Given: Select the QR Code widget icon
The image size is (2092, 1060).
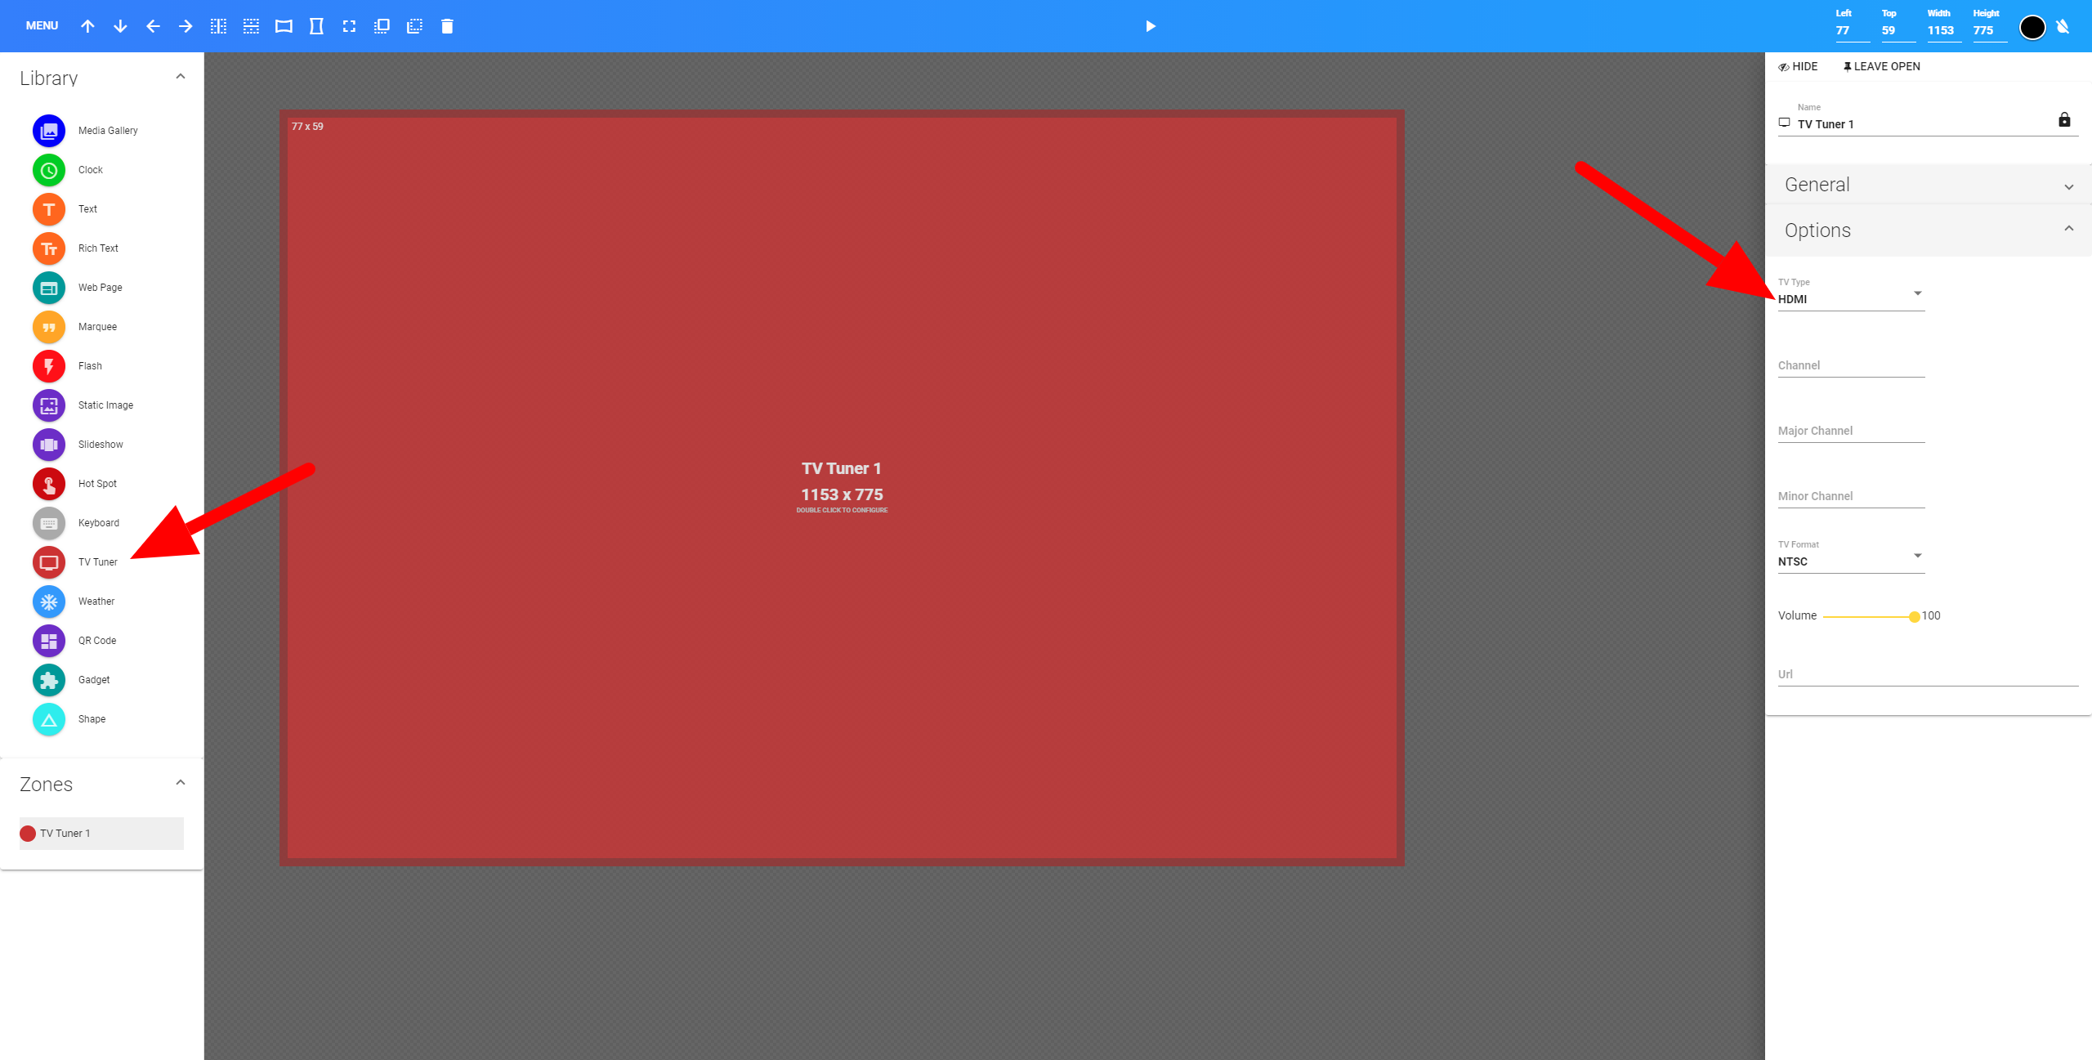Looking at the screenshot, I should (x=49, y=641).
